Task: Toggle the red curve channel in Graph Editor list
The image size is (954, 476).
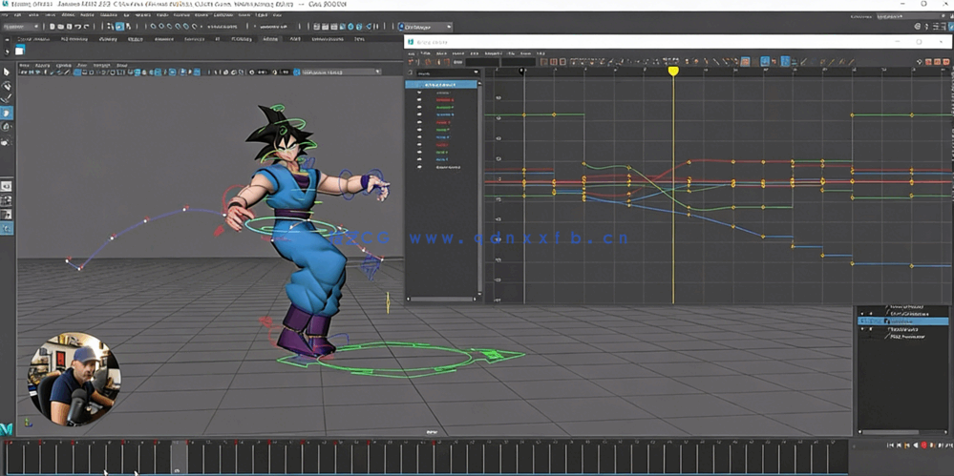Action: [x=419, y=100]
